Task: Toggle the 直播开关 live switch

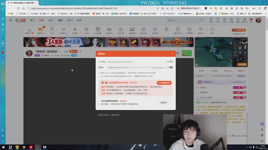Action: coord(41,31)
